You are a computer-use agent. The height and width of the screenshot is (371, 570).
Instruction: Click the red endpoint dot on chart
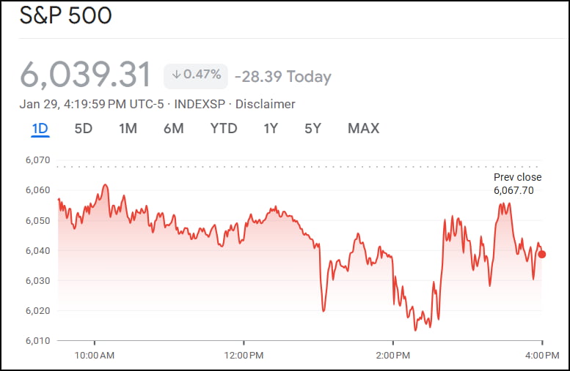point(541,255)
